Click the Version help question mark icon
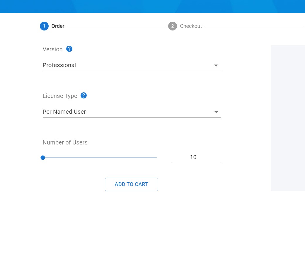Image resolution: width=305 pixels, height=257 pixels. (69, 49)
